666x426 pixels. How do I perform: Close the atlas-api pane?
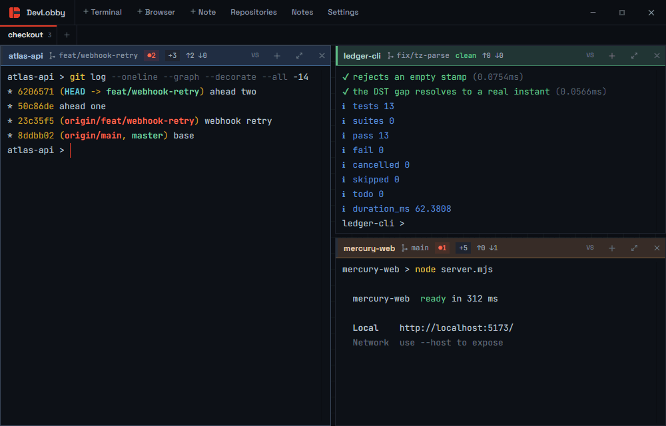(x=322, y=56)
